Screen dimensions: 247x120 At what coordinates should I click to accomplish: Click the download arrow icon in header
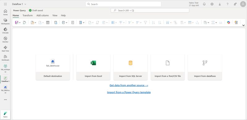point(220,4)
